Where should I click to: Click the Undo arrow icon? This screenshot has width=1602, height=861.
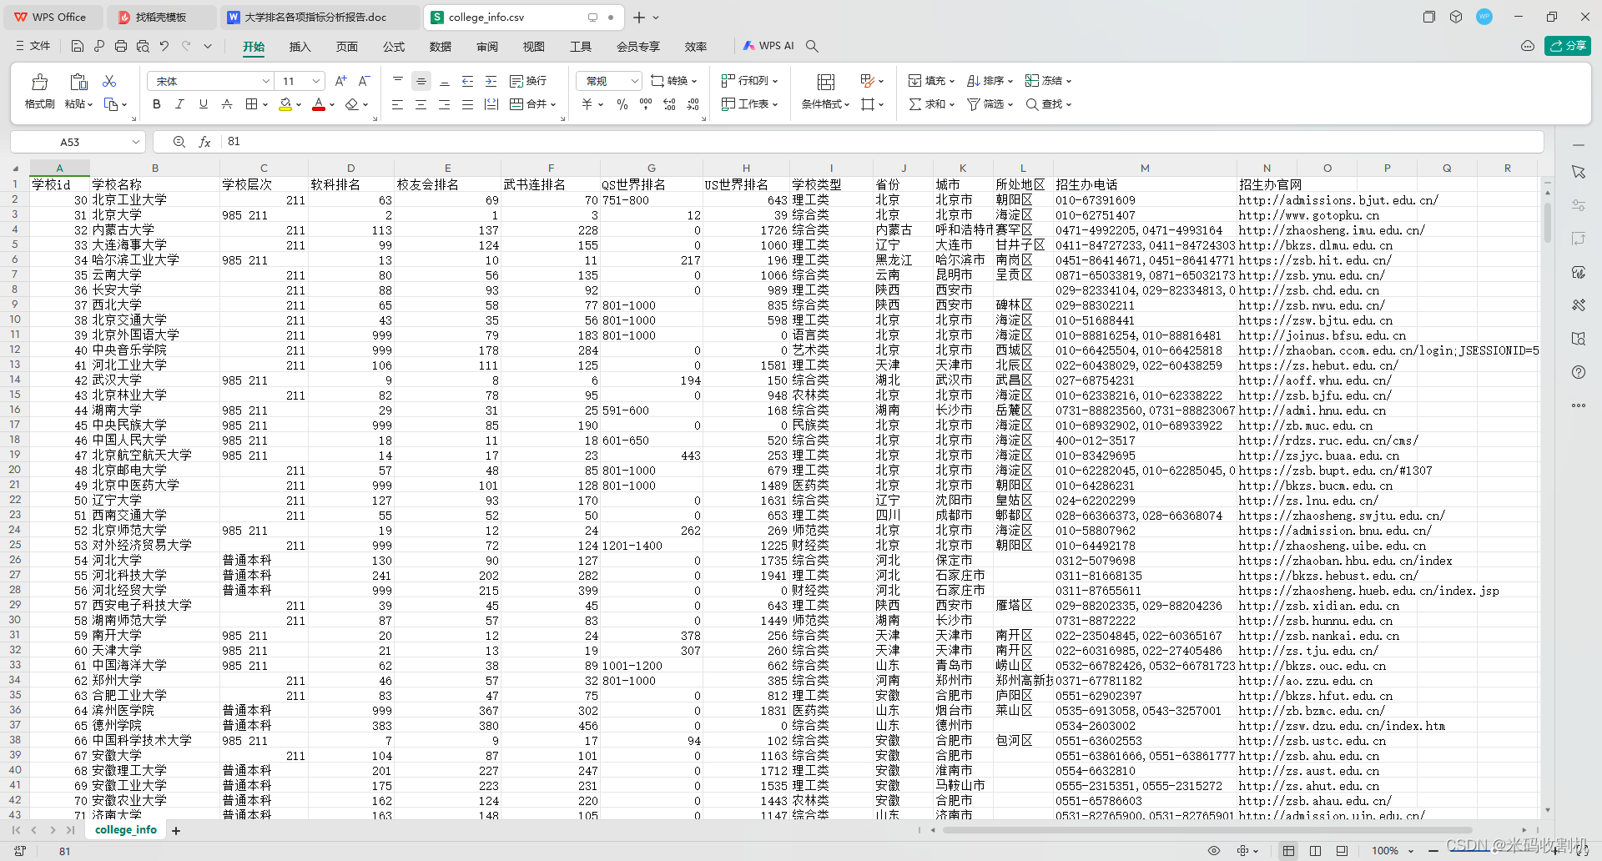164,46
